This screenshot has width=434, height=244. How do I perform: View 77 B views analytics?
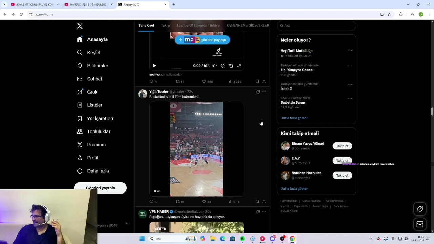pos(234,202)
